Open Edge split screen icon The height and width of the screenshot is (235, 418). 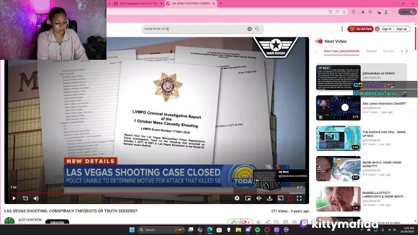point(330,12)
